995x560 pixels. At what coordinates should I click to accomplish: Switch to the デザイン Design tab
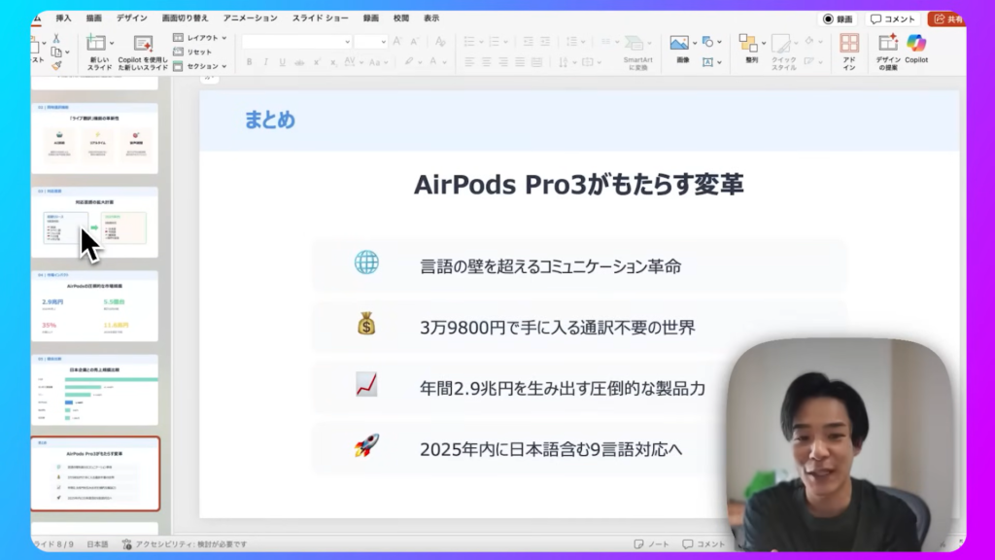132,18
